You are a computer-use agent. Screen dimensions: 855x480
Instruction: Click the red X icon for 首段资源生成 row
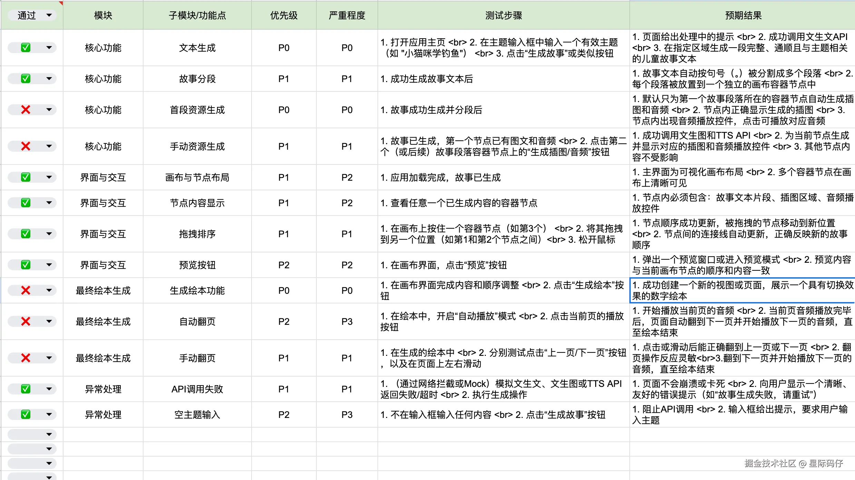coord(26,110)
